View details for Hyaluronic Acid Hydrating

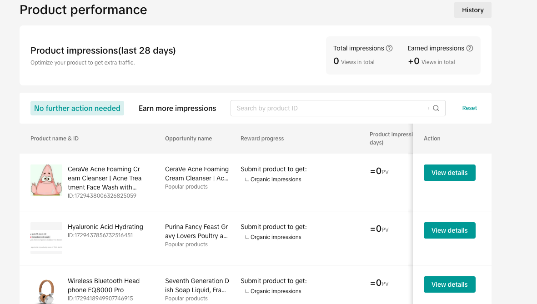click(449, 230)
